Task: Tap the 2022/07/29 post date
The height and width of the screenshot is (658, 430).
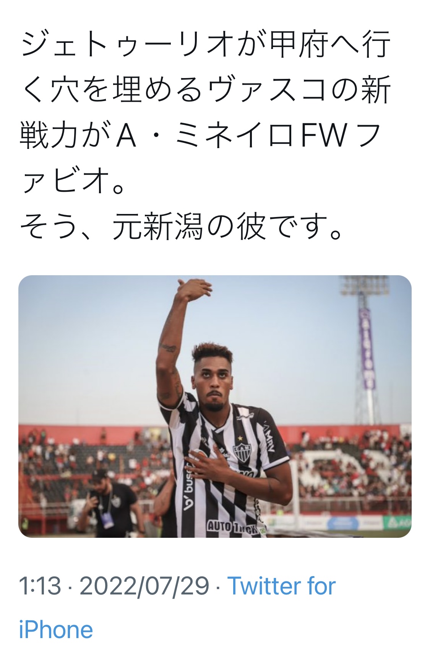Action: pos(144,586)
